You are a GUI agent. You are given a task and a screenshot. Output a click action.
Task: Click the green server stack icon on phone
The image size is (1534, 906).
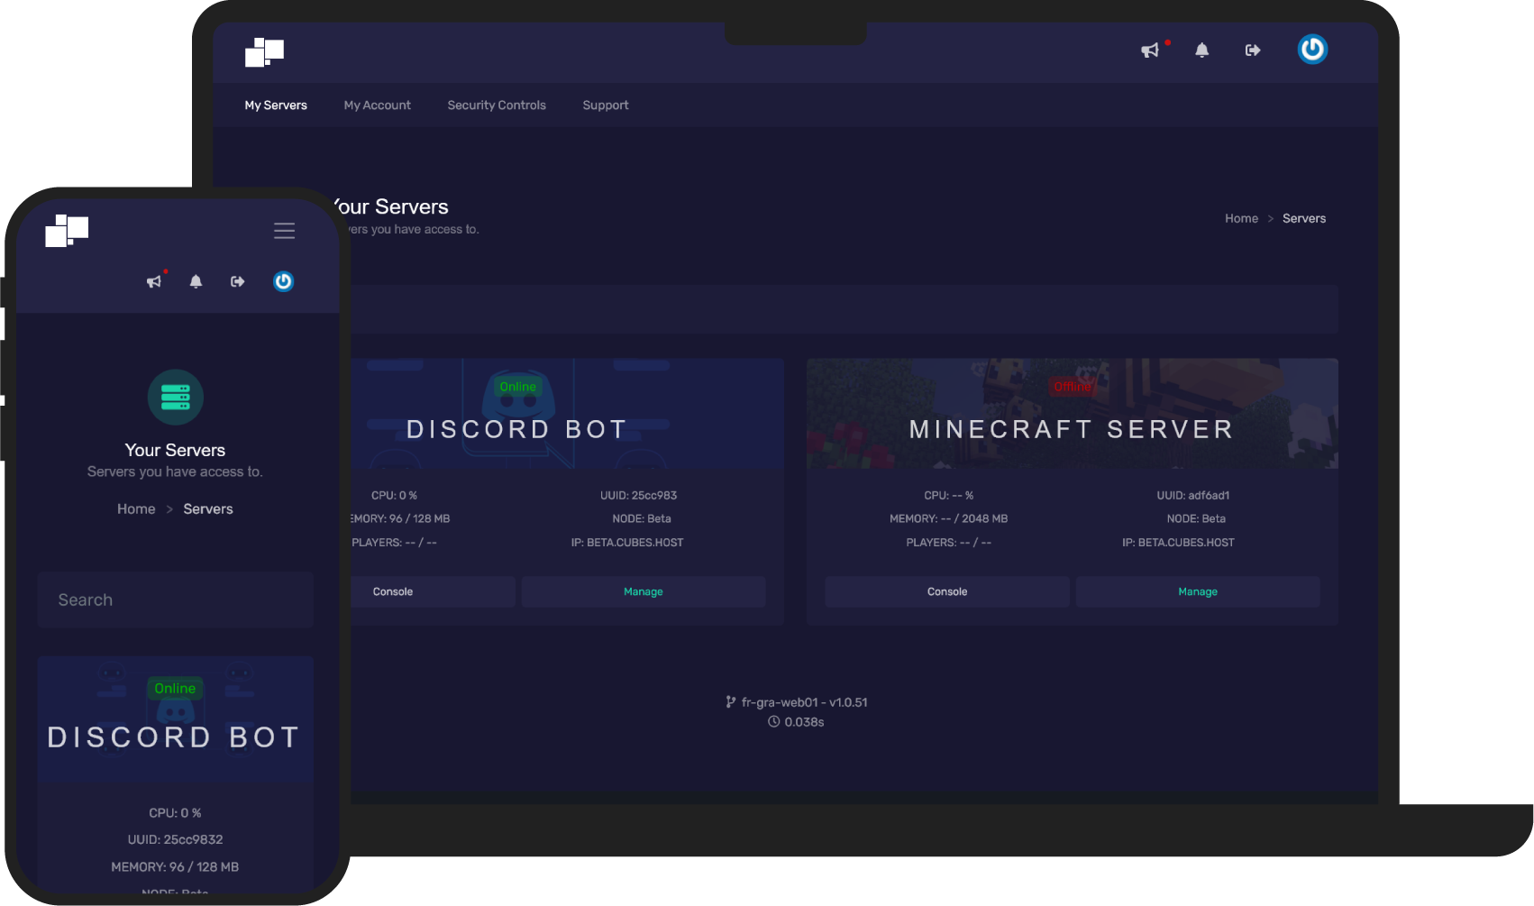click(x=176, y=398)
